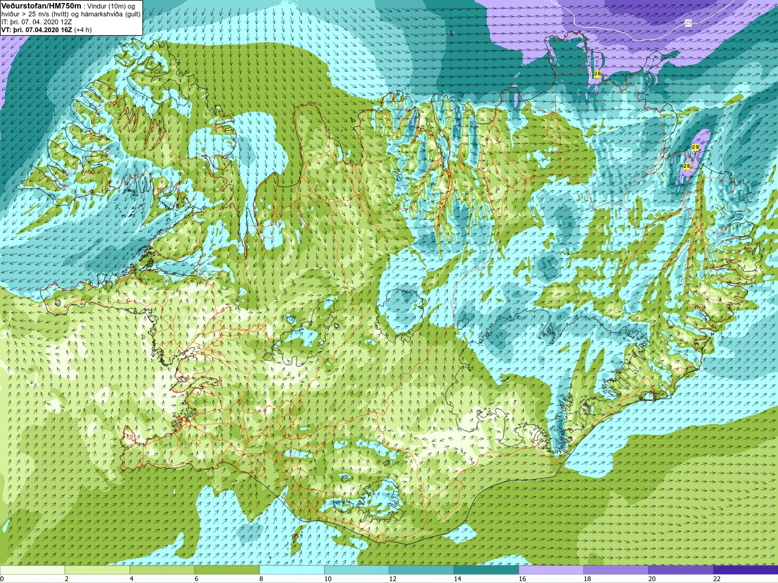The image size is (778, 583).
Task: Click the white 25 contour label in the purple area
Action: [x=688, y=22]
